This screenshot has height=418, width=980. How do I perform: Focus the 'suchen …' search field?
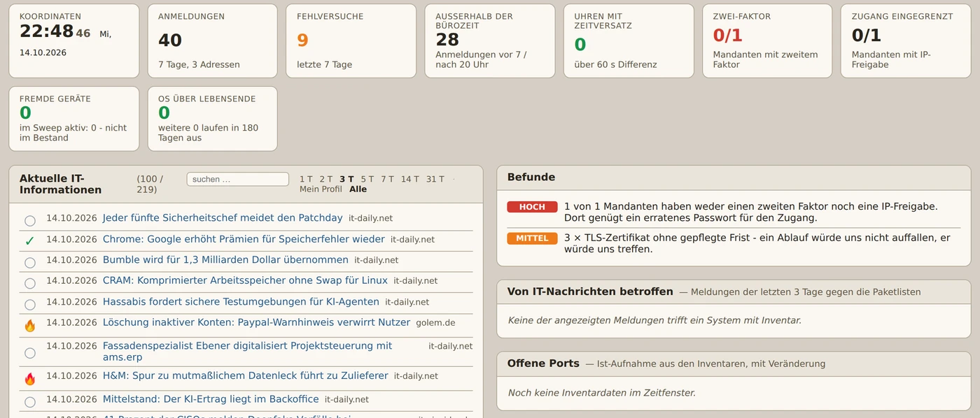[238, 180]
